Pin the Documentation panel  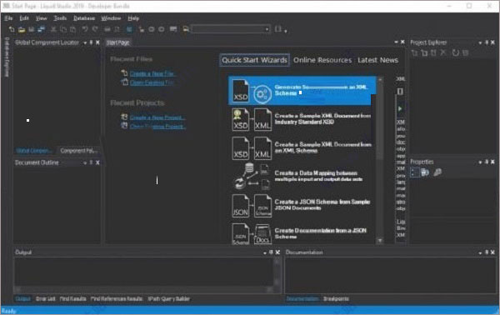(487, 252)
